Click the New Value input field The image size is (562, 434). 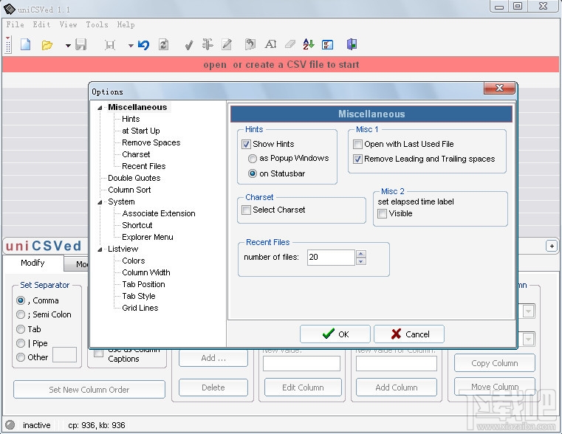click(x=301, y=363)
